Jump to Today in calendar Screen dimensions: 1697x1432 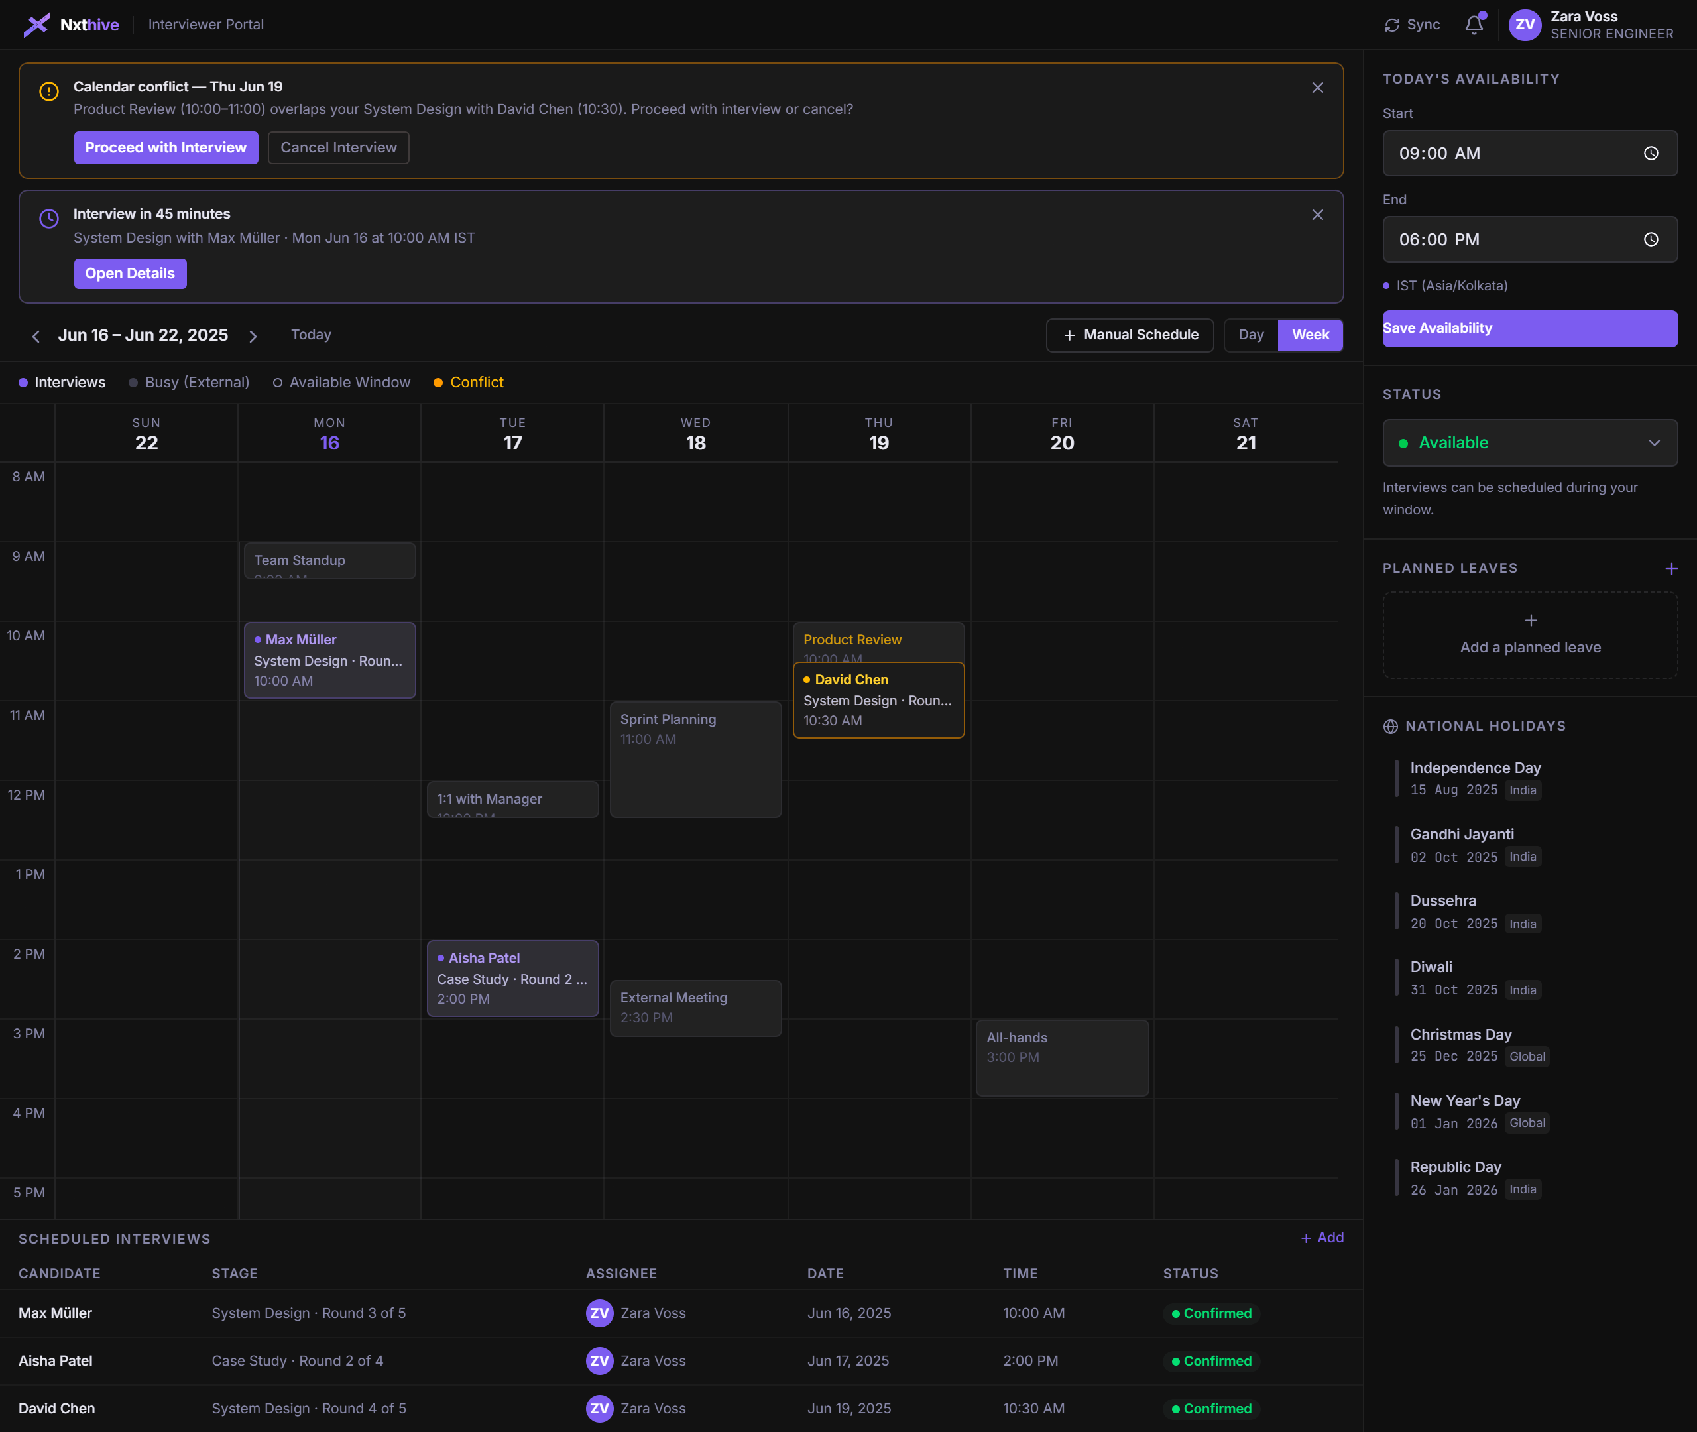[311, 334]
